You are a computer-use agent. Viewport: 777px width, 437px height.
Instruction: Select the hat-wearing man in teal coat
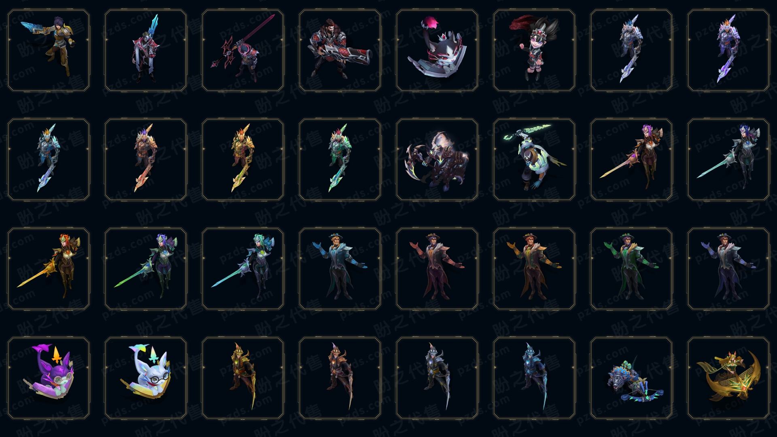click(x=340, y=269)
